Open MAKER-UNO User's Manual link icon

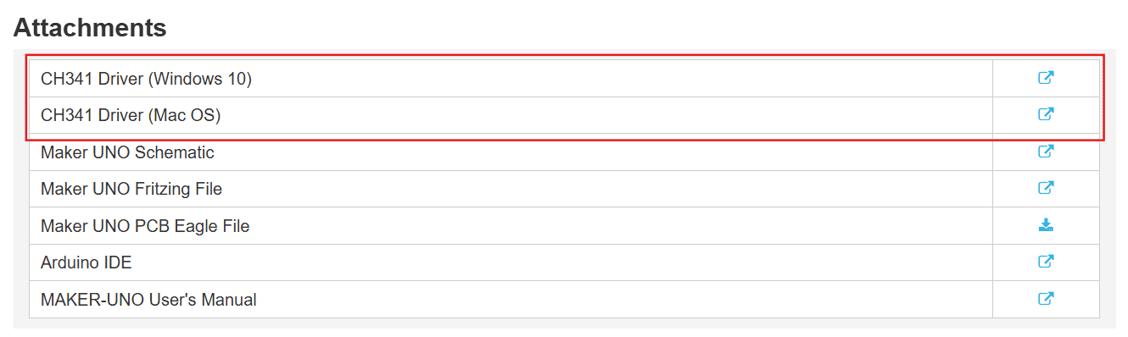coord(1046,299)
